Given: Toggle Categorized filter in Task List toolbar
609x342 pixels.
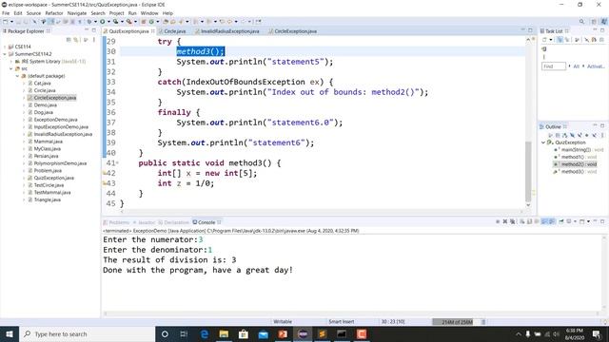Looking at the screenshot, I should pyautogui.click(x=560, y=40).
